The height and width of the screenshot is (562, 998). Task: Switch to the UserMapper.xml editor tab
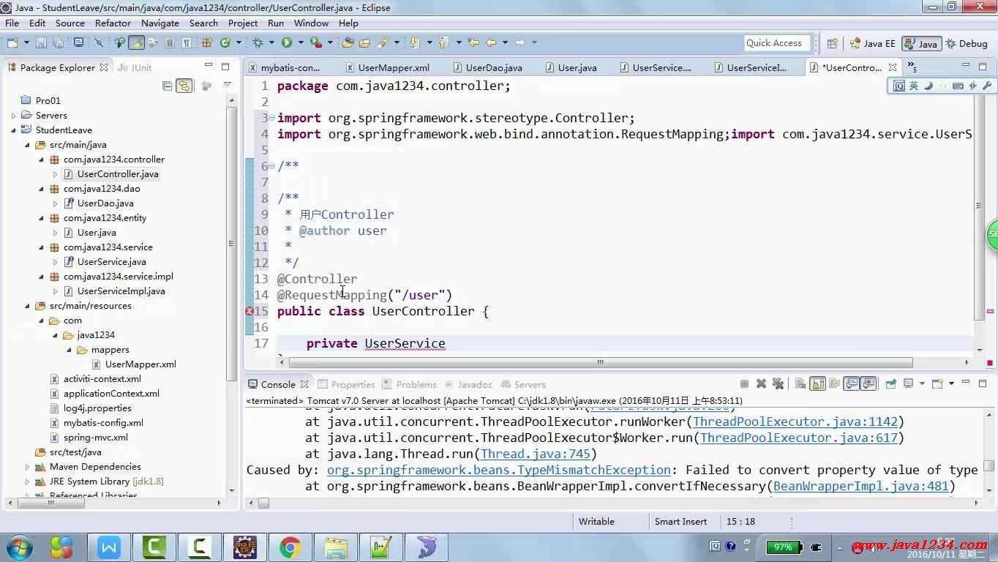point(387,67)
